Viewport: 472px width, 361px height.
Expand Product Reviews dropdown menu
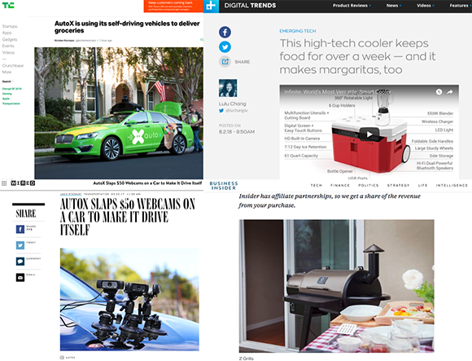click(x=352, y=6)
